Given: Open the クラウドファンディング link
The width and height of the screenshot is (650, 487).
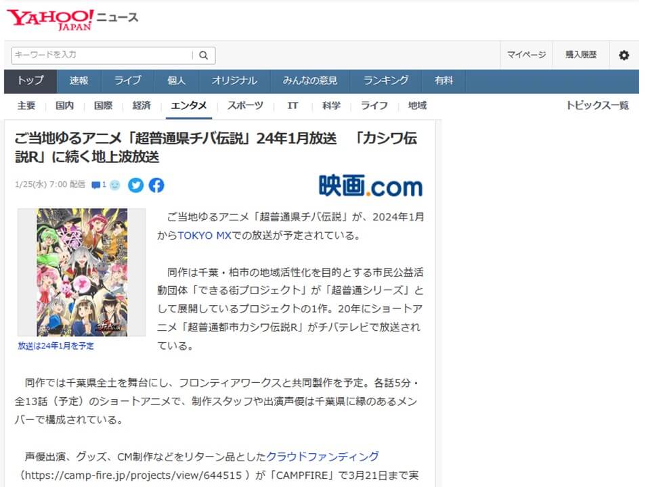Looking at the screenshot, I should tap(322, 457).
